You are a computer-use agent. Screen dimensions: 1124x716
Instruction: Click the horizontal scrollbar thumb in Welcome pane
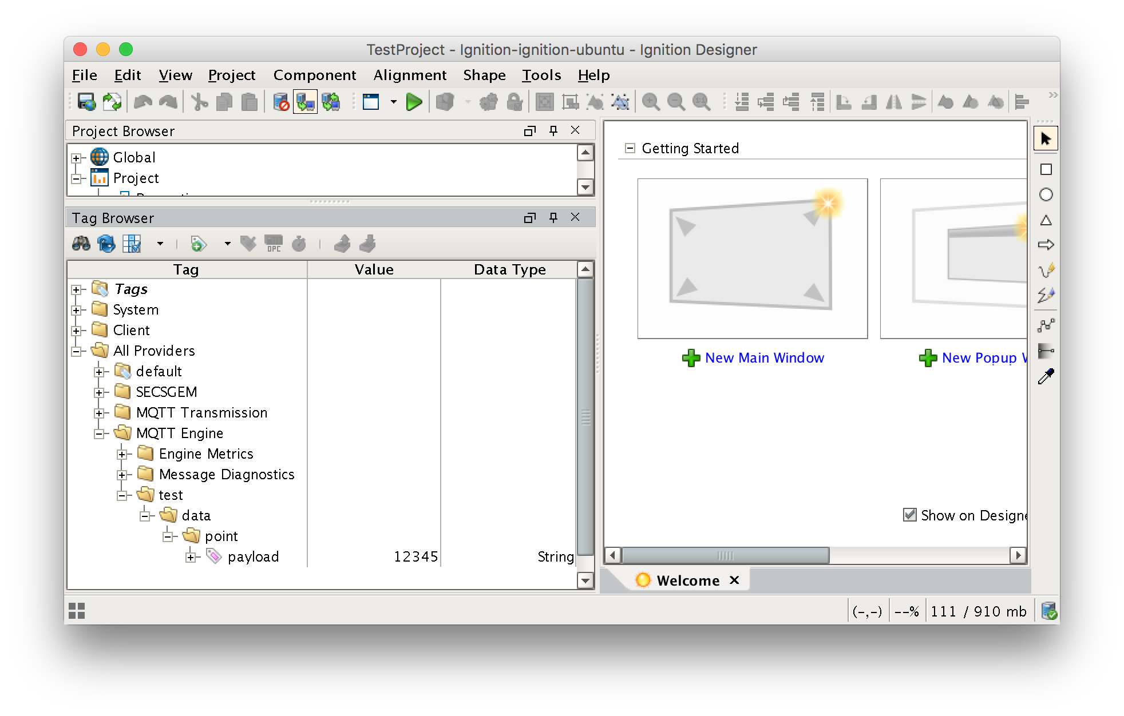pos(726,555)
